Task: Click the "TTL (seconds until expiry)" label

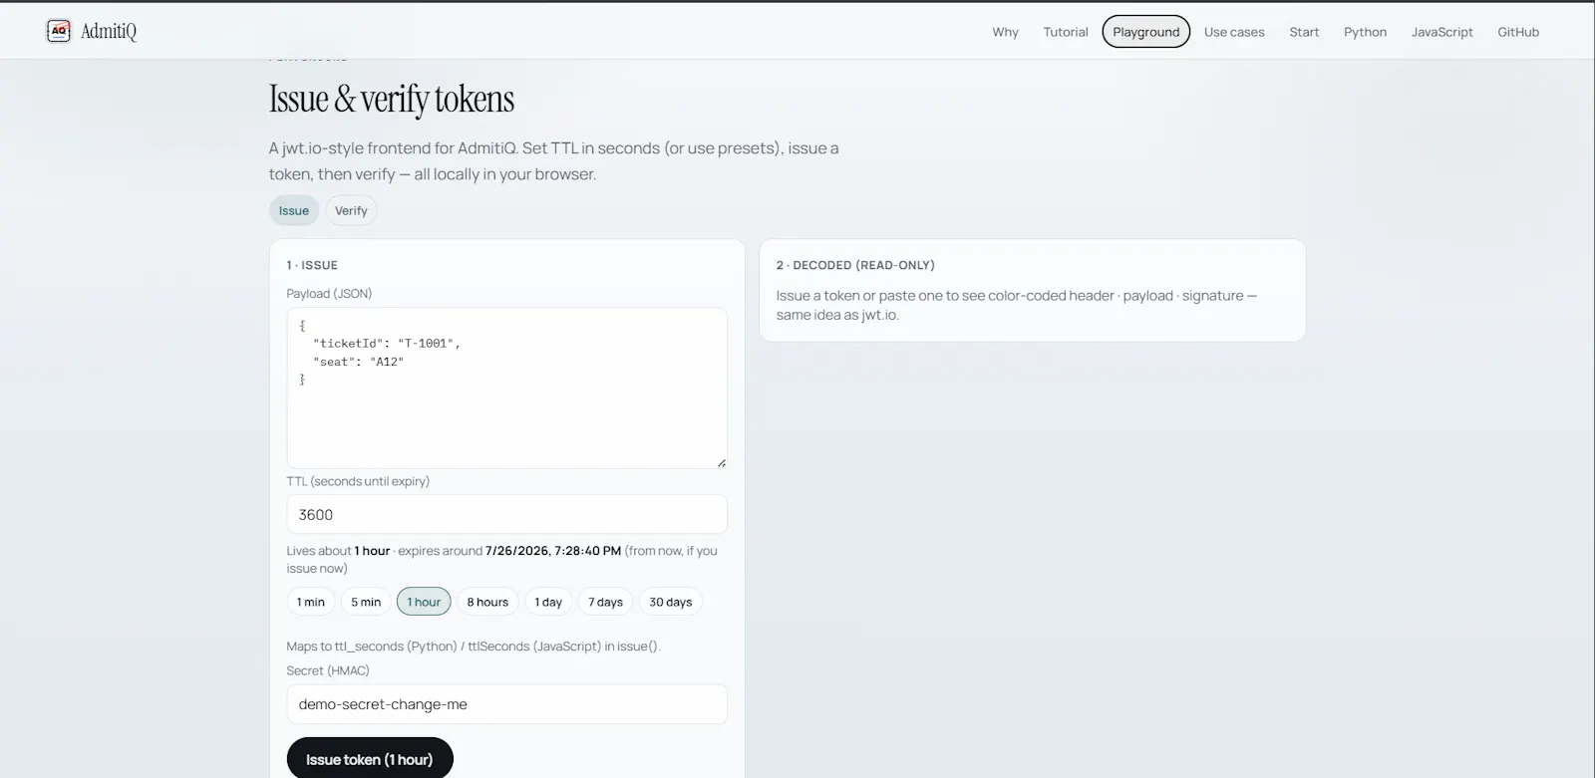Action: [x=358, y=481]
